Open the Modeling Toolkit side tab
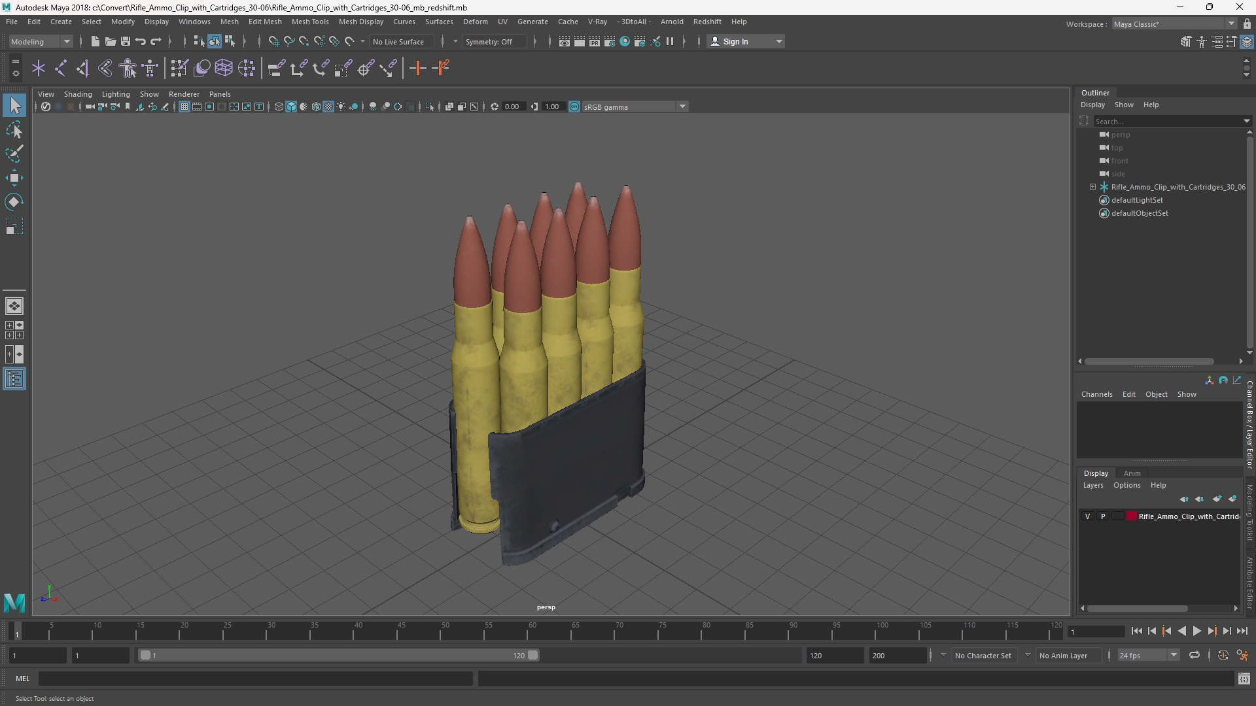 [1249, 513]
